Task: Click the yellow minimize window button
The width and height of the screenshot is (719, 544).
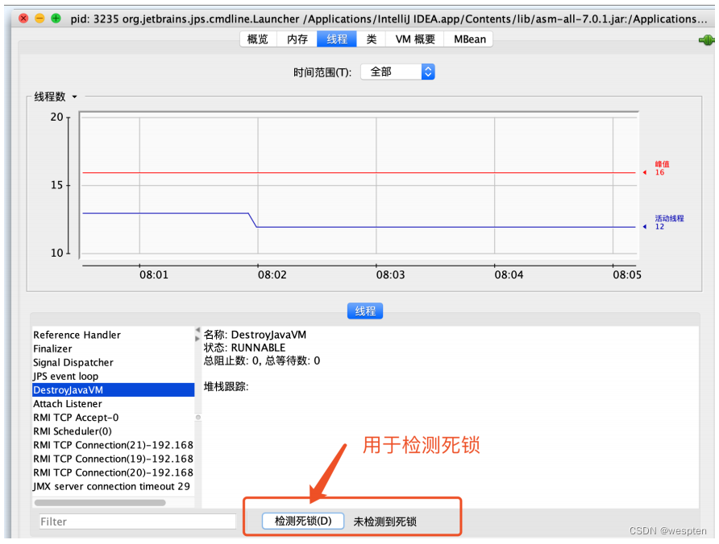Action: tap(39, 19)
